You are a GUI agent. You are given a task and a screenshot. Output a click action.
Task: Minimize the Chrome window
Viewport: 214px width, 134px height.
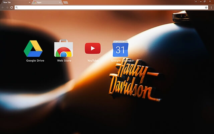(x=201, y=1)
